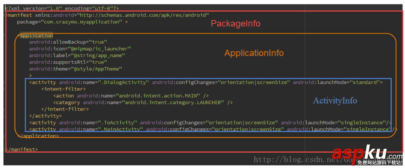Click configChanges value on the ToActivity line
The width and height of the screenshot is (405, 168).
pyautogui.click(x=242, y=122)
